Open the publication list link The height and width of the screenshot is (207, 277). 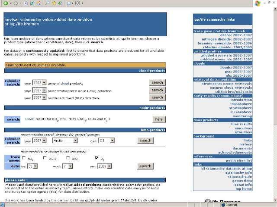239,160
